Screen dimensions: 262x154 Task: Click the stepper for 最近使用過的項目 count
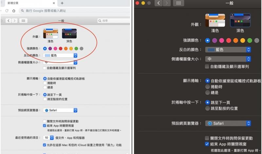(x=52, y=138)
